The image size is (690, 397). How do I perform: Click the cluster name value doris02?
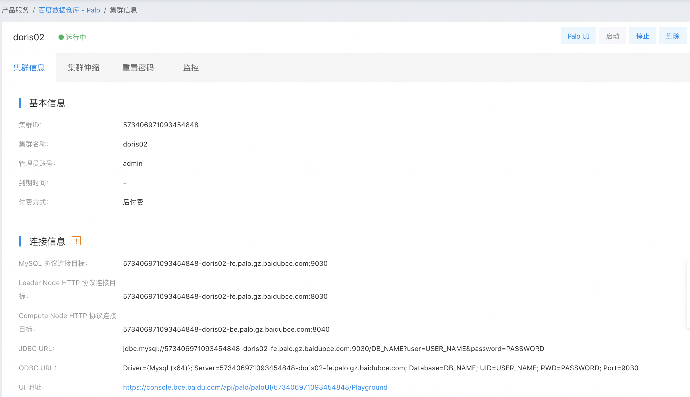pos(135,144)
